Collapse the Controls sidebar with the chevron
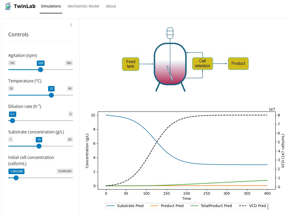 pyautogui.click(x=71, y=25)
